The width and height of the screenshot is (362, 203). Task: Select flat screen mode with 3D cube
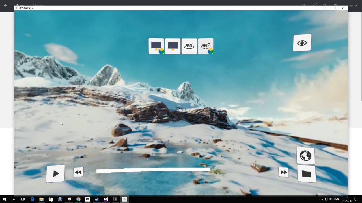(156, 46)
